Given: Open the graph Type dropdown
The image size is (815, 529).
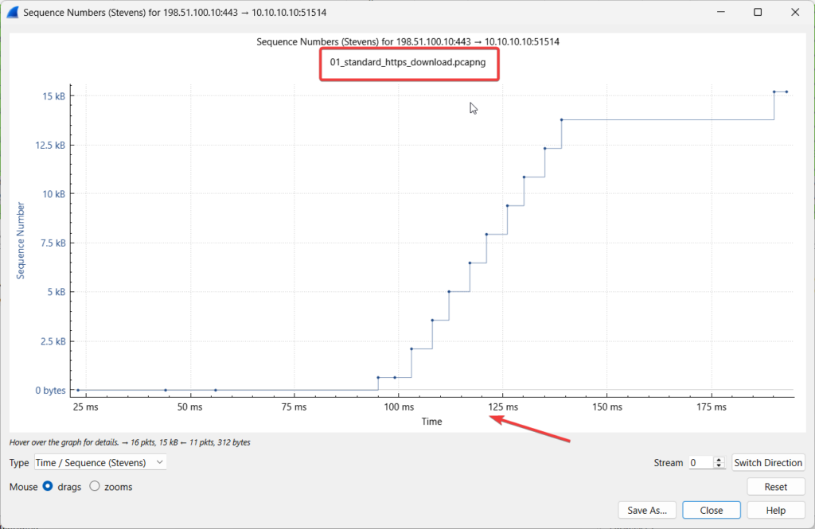Looking at the screenshot, I should click(100, 462).
